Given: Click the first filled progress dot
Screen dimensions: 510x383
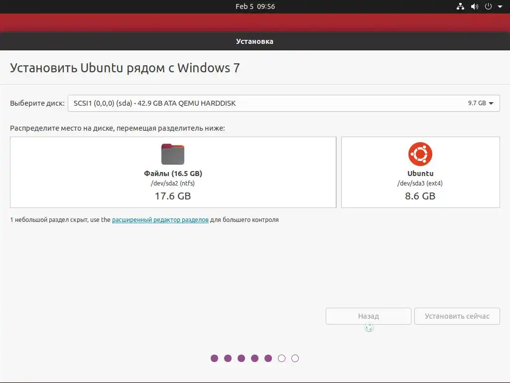Looking at the screenshot, I should [x=214, y=358].
